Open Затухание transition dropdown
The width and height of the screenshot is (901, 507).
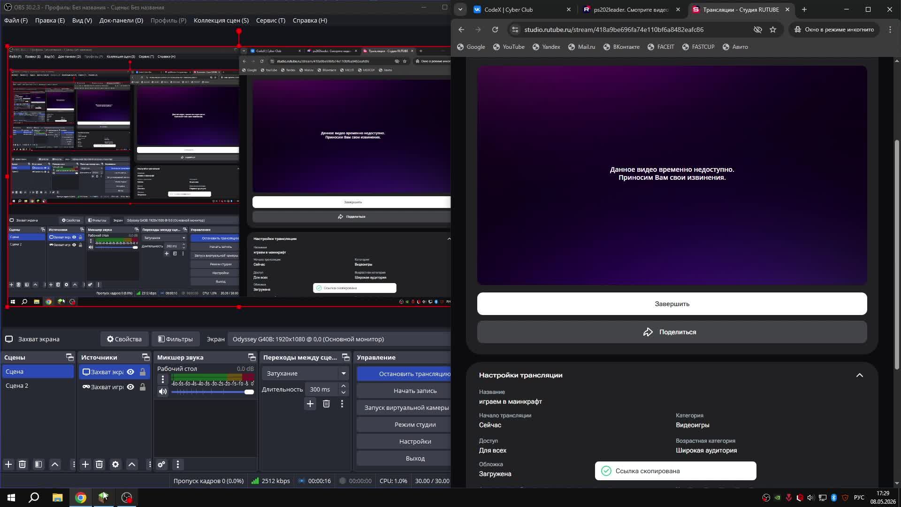click(x=305, y=373)
